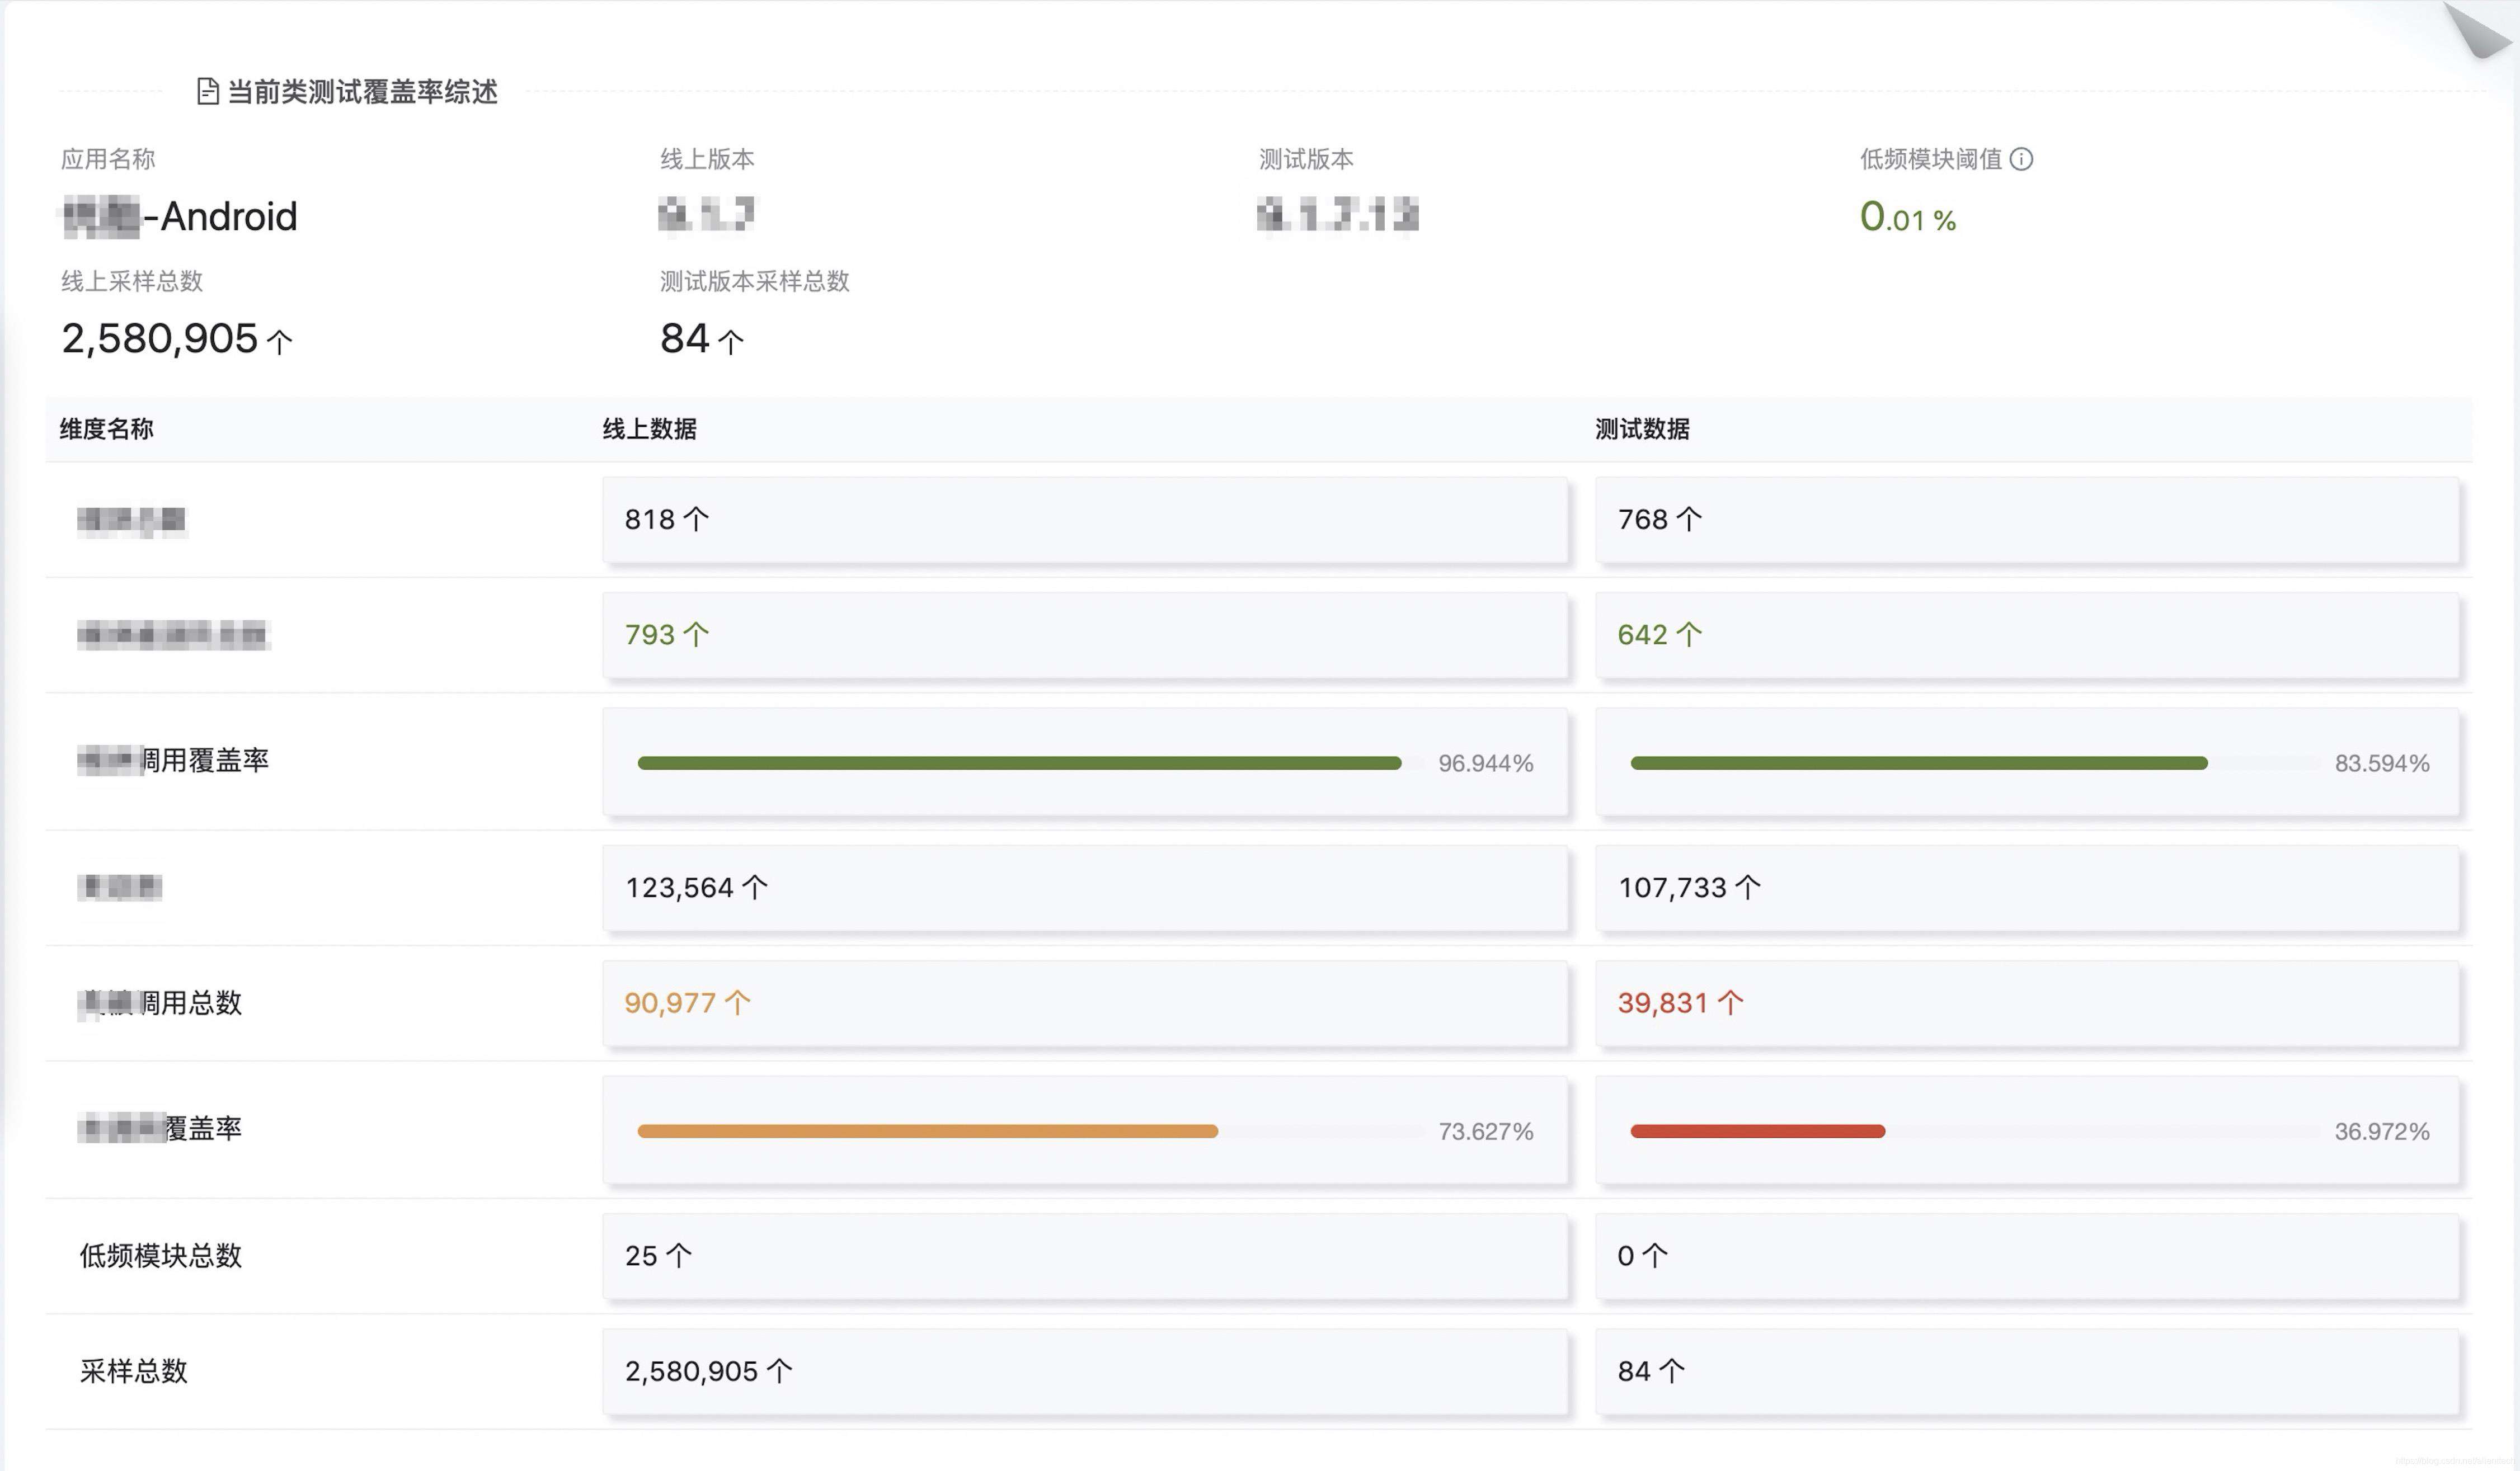This screenshot has height=1471, width=2520.
Task: Click the 84 测试版本采样总数 value at top
Action: click(702, 339)
